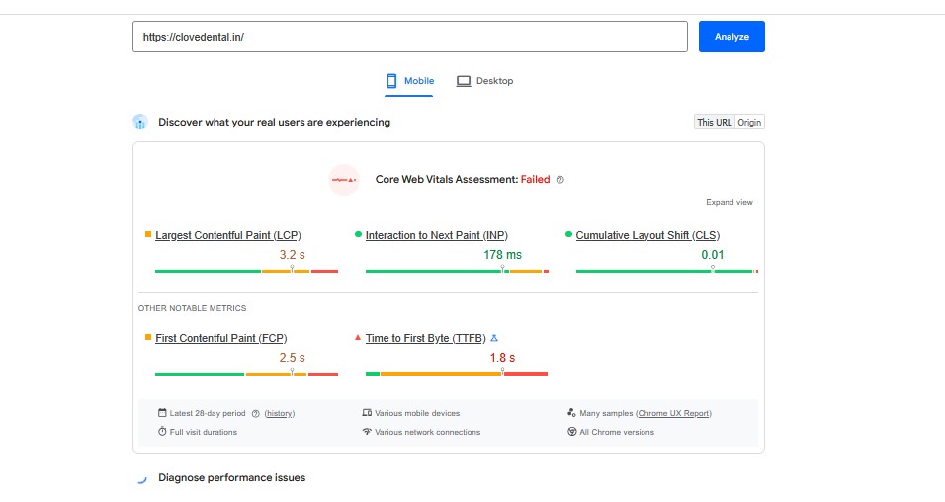Click the green circle INP status marker
The height and width of the screenshot is (502, 945).
click(x=358, y=234)
